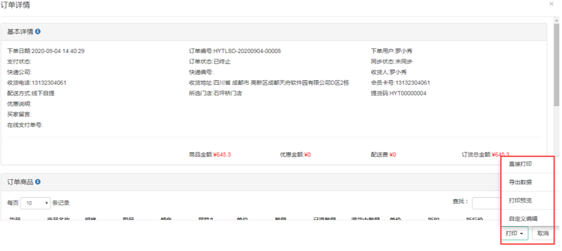Select 自定义编辑 from the print menu
The width and height of the screenshot is (562, 251).
pos(523,219)
